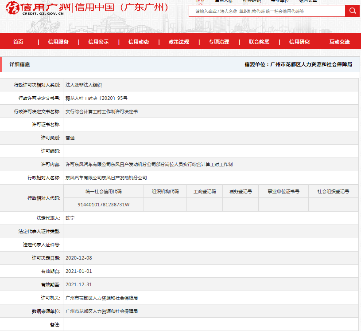The width and height of the screenshot is (361, 331).
Task: Click the 事业单位证书号 column header
Action: click(x=283, y=191)
